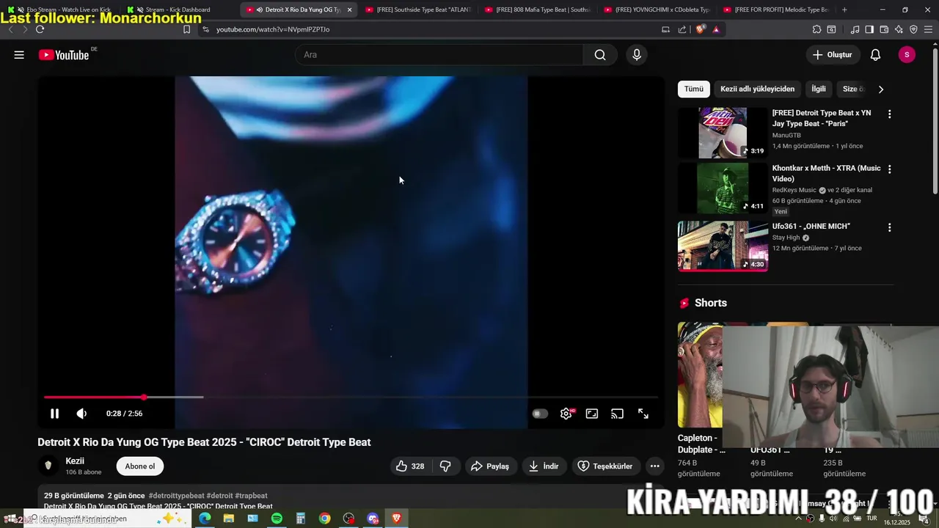Focus the Ara search field
The image size is (939, 528).
click(x=439, y=55)
